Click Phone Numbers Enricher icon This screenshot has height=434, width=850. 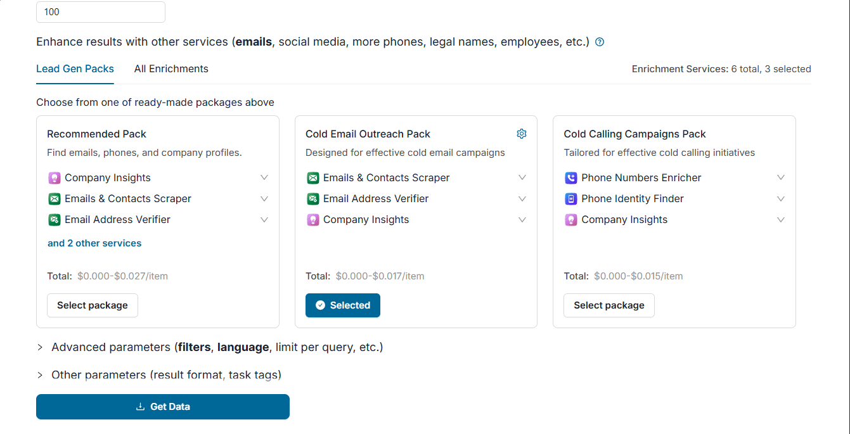[x=571, y=178]
